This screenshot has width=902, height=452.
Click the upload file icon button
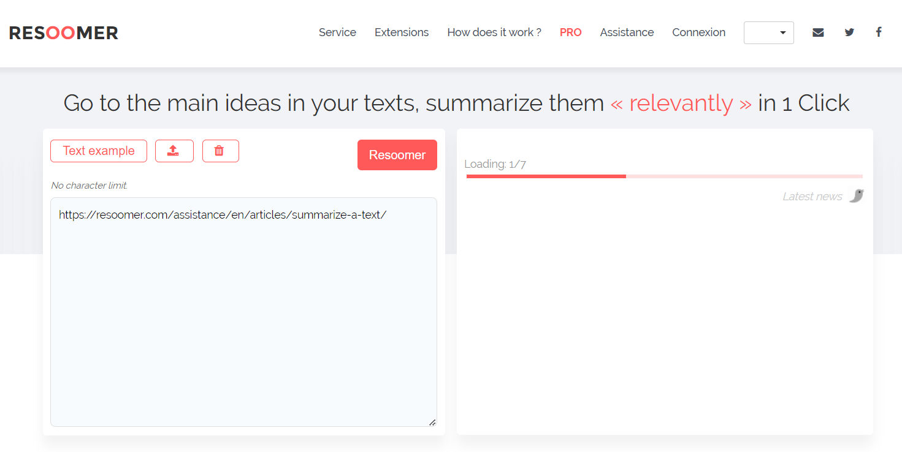coord(174,151)
